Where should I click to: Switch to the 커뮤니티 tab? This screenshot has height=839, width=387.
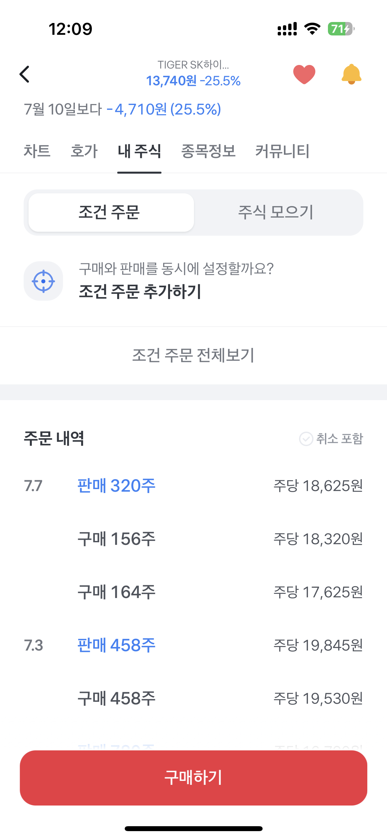[x=282, y=151]
